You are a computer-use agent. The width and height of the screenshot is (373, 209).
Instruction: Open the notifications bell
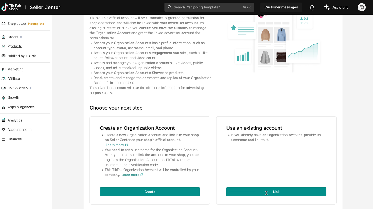pyautogui.click(x=312, y=8)
